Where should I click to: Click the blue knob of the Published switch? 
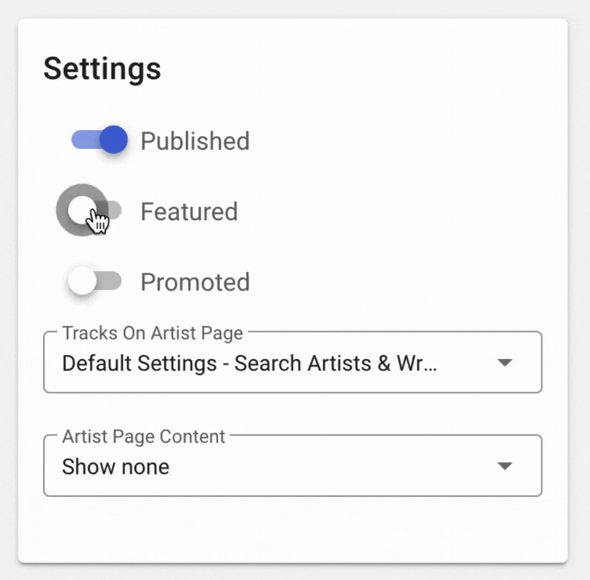click(113, 140)
